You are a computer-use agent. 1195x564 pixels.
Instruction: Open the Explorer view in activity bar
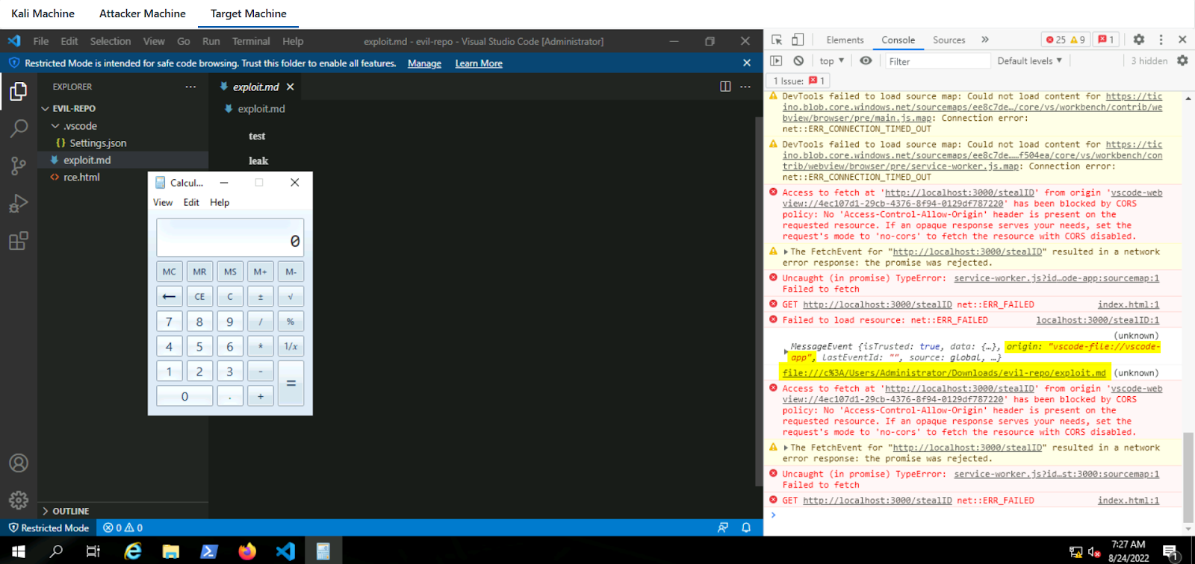pyautogui.click(x=19, y=91)
